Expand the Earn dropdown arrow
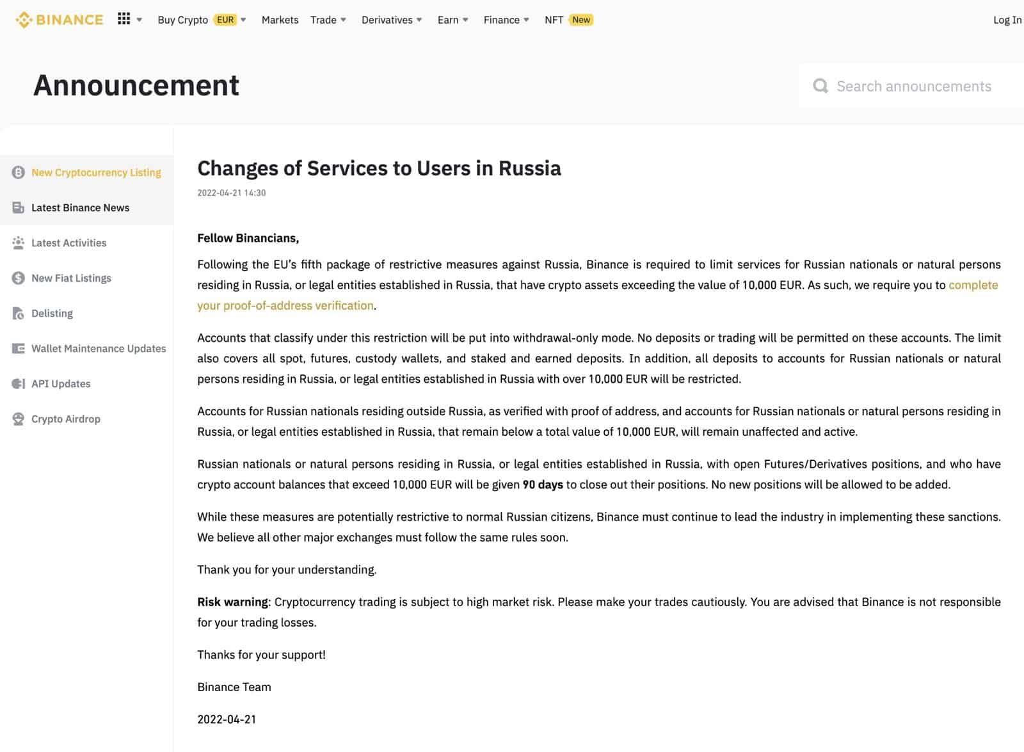 pyautogui.click(x=465, y=20)
